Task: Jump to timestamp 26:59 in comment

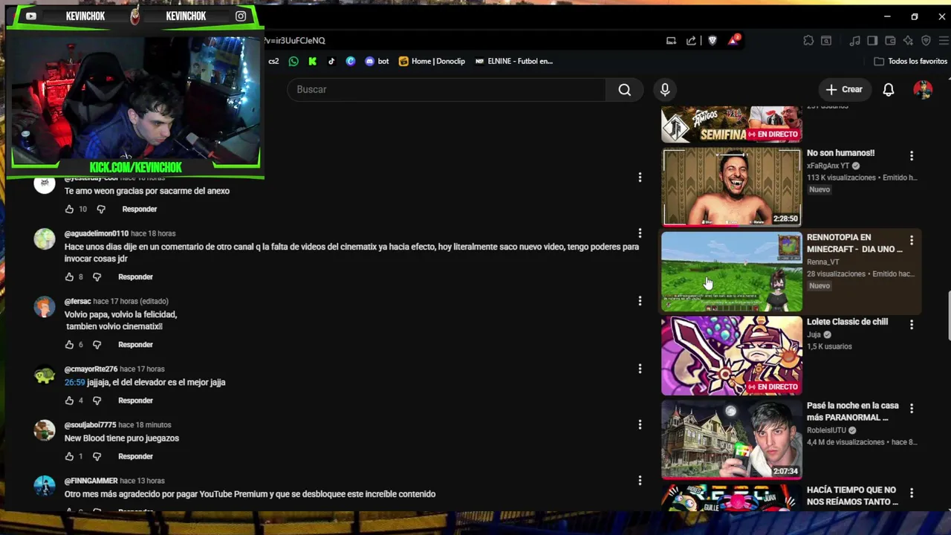Action: tap(74, 382)
